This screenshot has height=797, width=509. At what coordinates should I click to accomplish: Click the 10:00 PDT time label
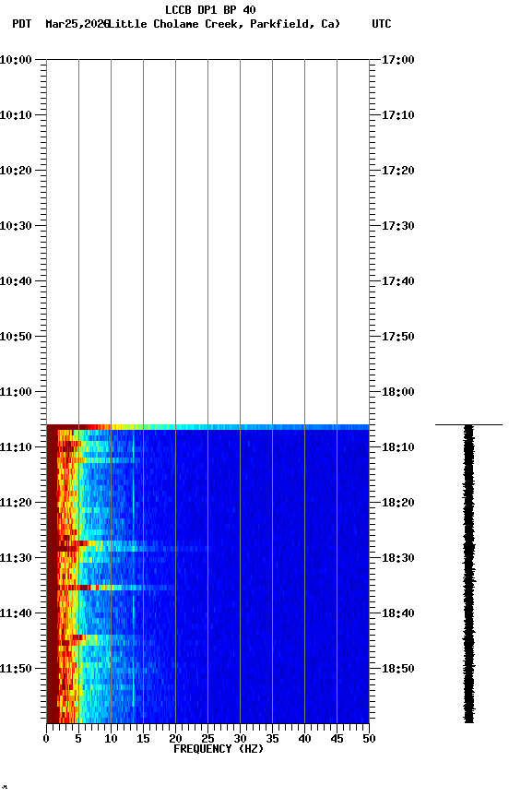pyautogui.click(x=16, y=60)
